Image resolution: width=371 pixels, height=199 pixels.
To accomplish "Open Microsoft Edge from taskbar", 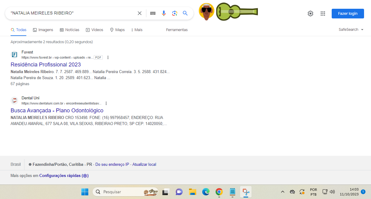I will point(206,192).
